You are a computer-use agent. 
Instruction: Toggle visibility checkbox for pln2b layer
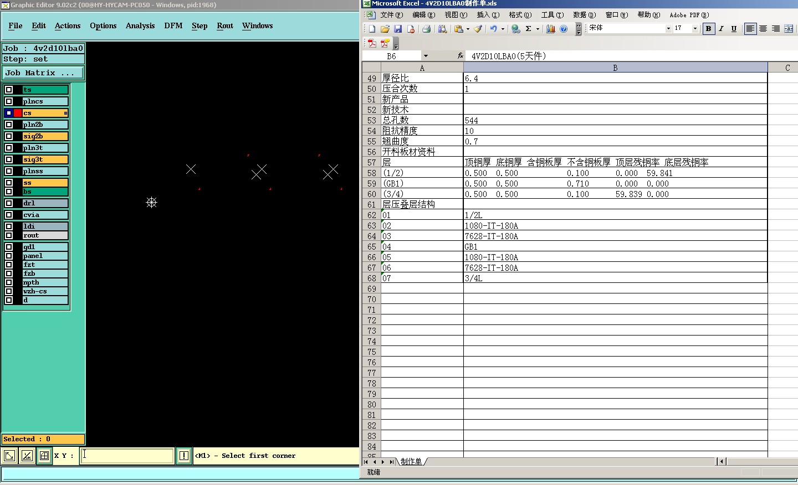tap(9, 125)
